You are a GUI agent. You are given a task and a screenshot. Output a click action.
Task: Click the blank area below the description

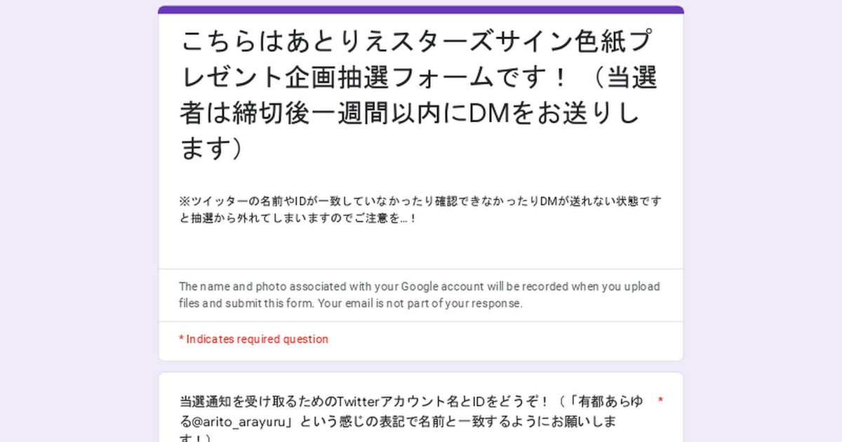pyautogui.click(x=421, y=247)
